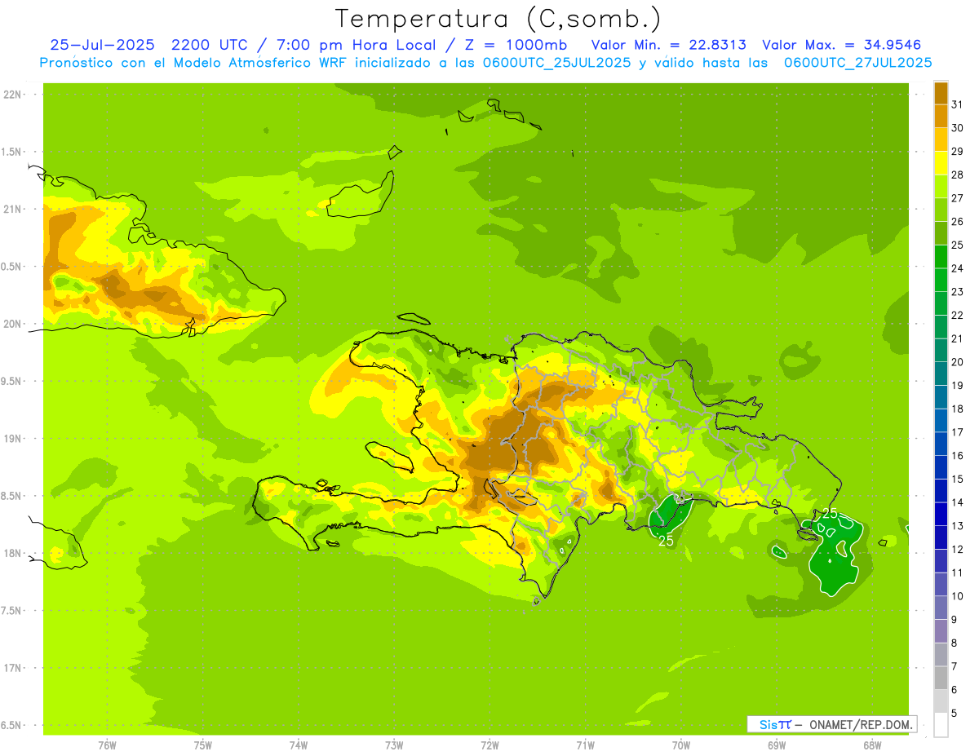The image size is (979, 756).
Task: Click legend value '26'
Action: click(958, 222)
